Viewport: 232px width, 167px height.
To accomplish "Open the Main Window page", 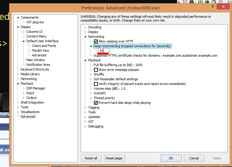I will coord(36,60).
